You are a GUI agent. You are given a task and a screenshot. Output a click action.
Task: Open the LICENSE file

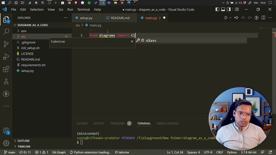pos(27,53)
